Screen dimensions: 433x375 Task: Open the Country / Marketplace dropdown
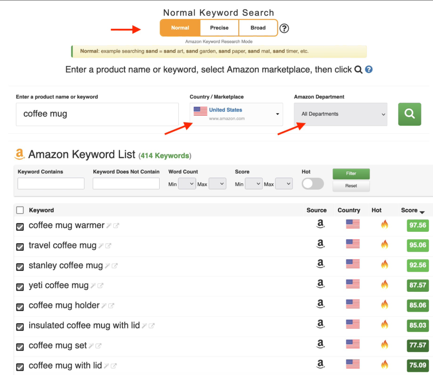[236, 114]
